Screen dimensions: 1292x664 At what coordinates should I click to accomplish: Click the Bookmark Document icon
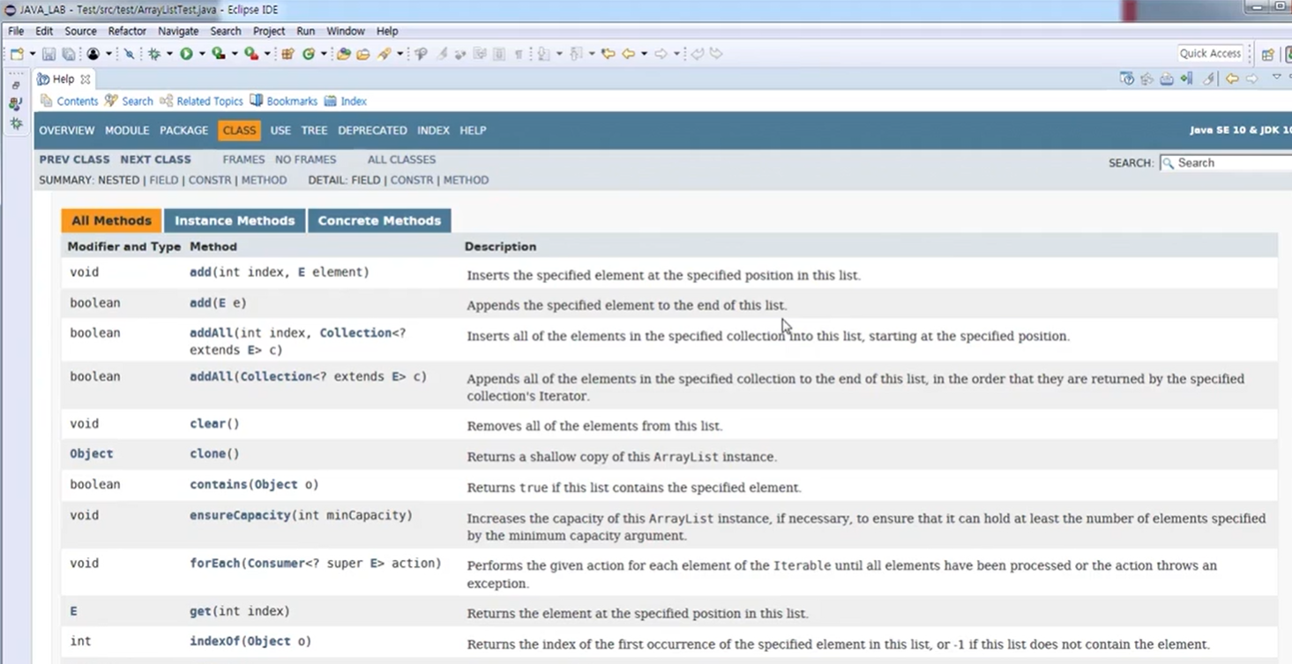pos(1186,78)
